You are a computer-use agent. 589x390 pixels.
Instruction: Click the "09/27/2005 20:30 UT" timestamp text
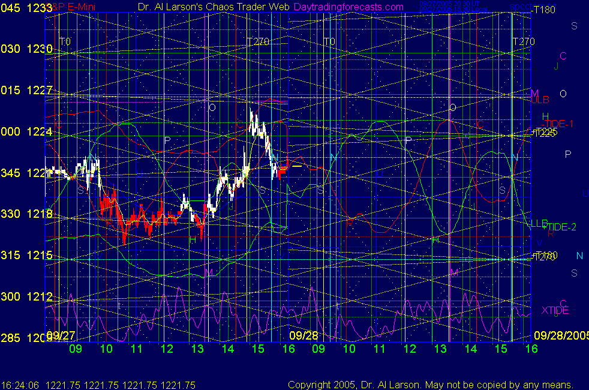(449, 4)
